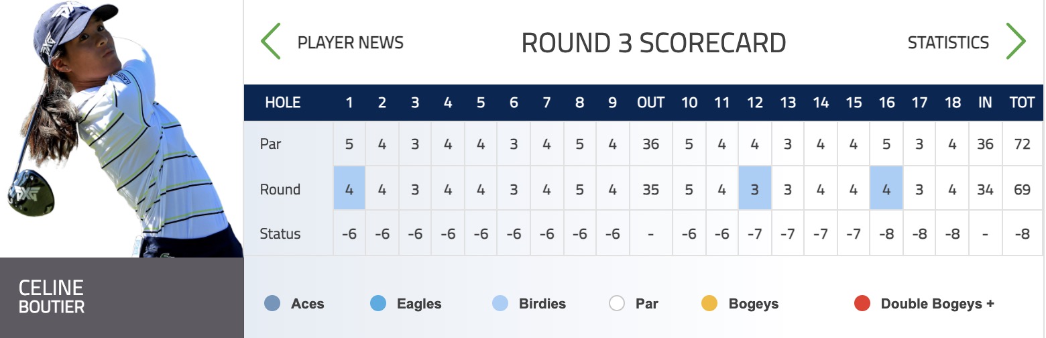This screenshot has height=338, width=1046.
Task: Click the Birdies legend light-blue dot
Action: [x=500, y=304]
